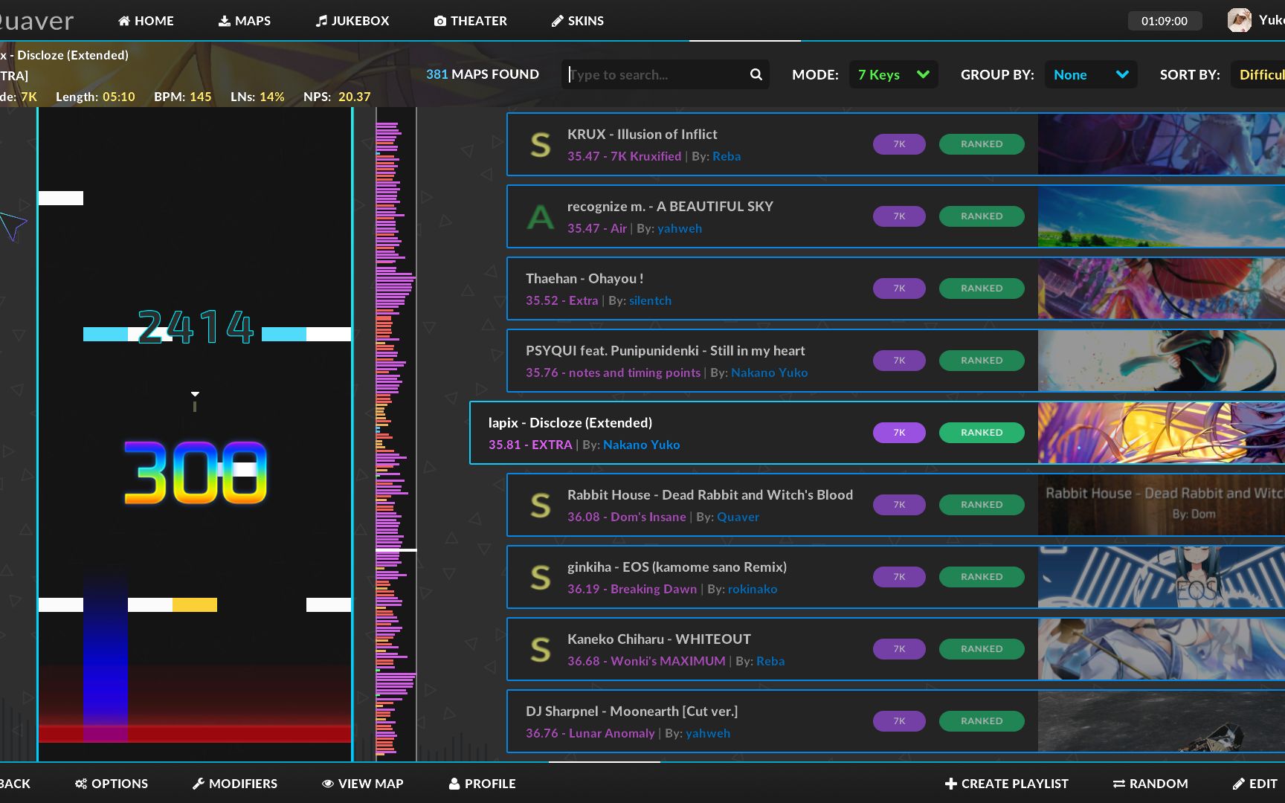Click the camera icon beside THEATER
The height and width of the screenshot is (803, 1285).
440,21
